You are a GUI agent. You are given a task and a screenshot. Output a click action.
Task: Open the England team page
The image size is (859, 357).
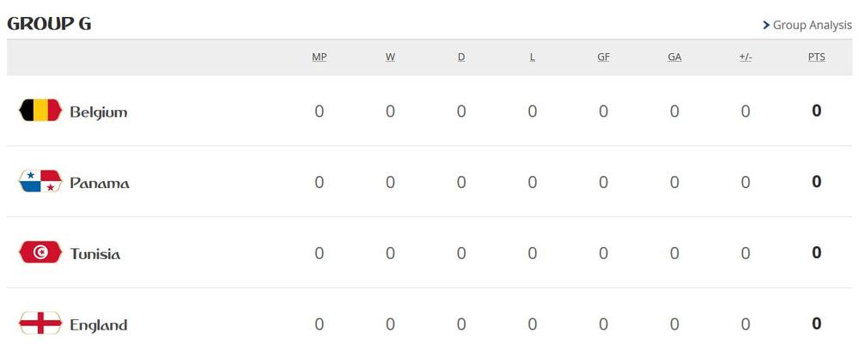pos(98,325)
